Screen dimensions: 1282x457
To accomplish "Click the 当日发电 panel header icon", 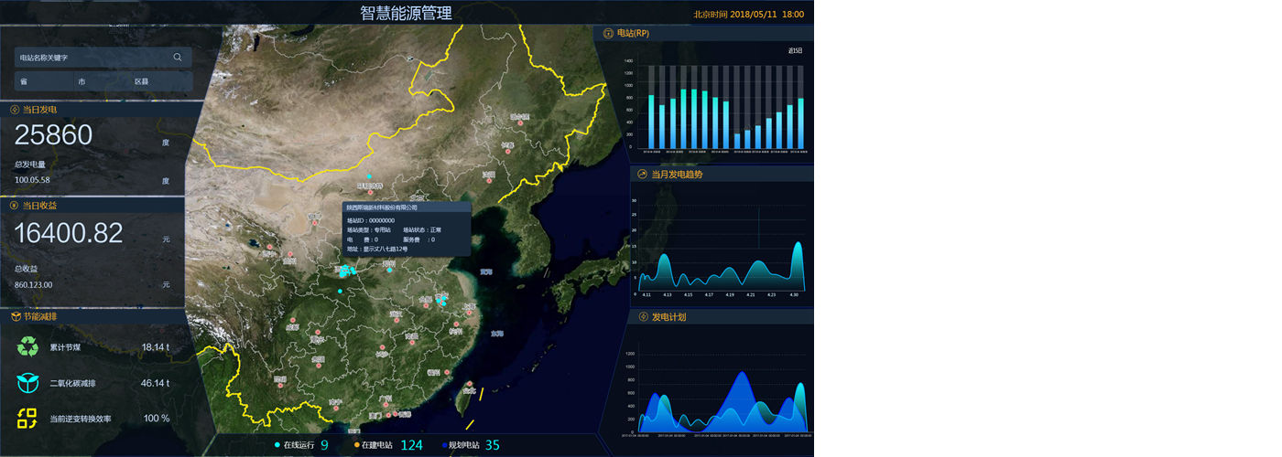I will pyautogui.click(x=15, y=110).
